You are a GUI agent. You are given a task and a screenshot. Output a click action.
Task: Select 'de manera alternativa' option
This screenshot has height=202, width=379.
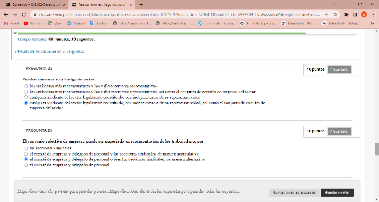pos(26,159)
